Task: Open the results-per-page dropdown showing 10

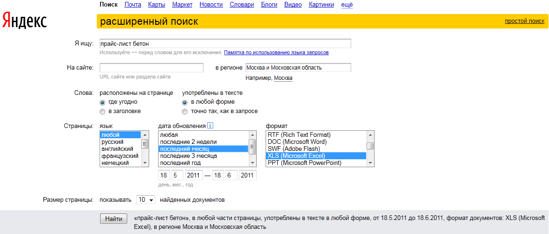Action: click(145, 200)
